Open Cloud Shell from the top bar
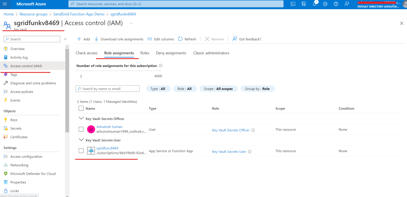 tap(293, 4)
